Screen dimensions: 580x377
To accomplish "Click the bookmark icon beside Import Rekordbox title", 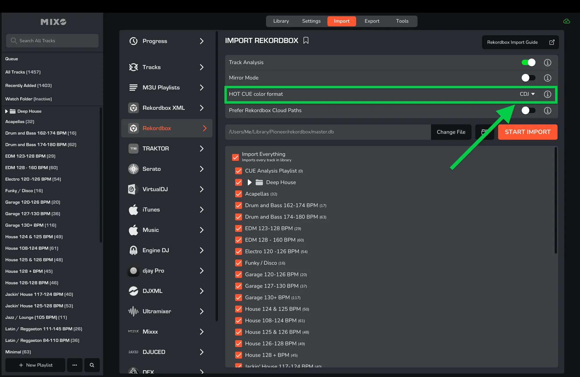I will click(x=306, y=40).
